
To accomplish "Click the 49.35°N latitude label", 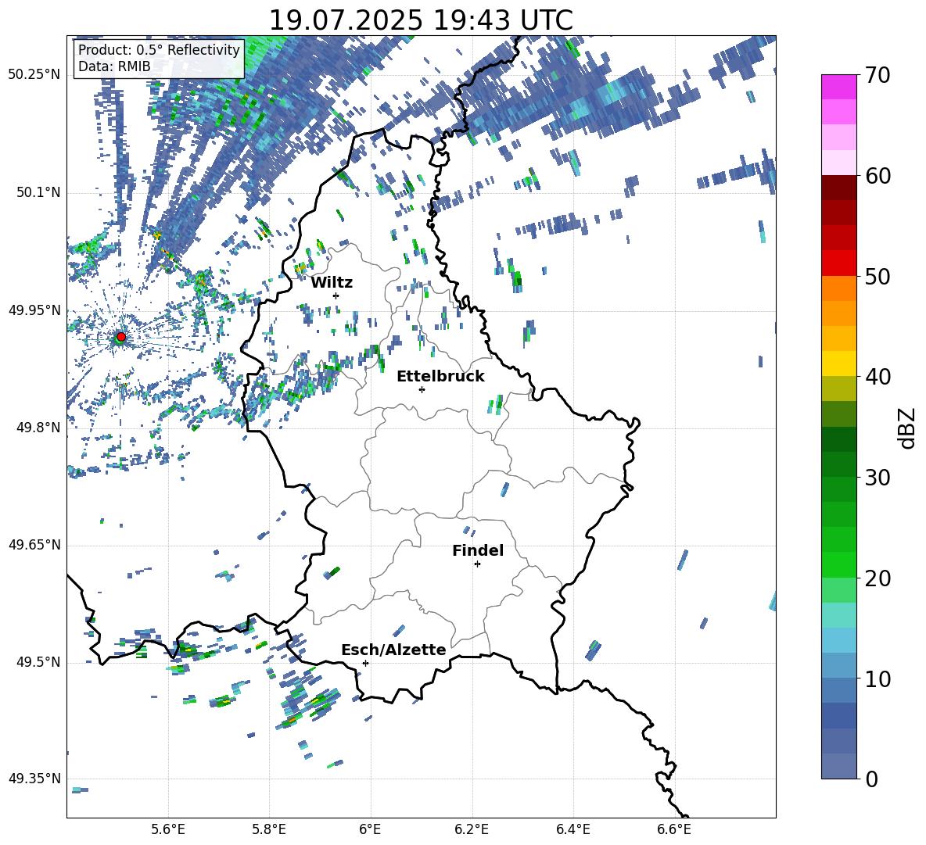I will click(x=34, y=779).
